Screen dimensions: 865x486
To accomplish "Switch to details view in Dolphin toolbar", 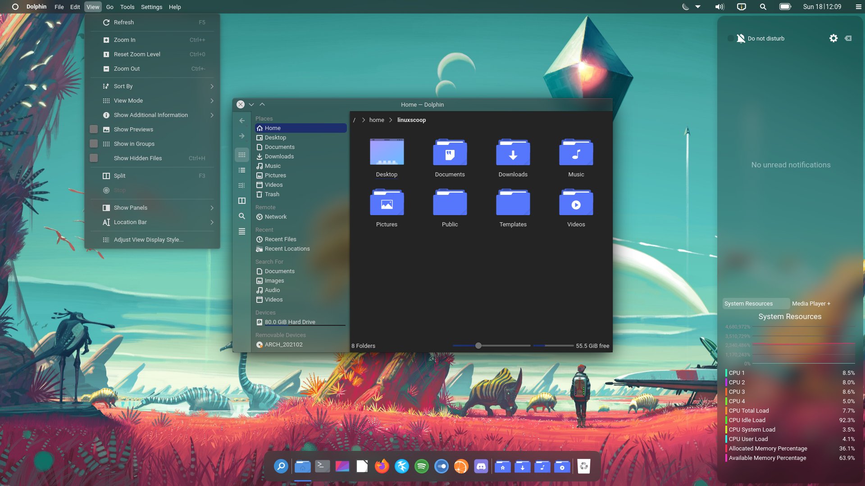I will 242,185.
